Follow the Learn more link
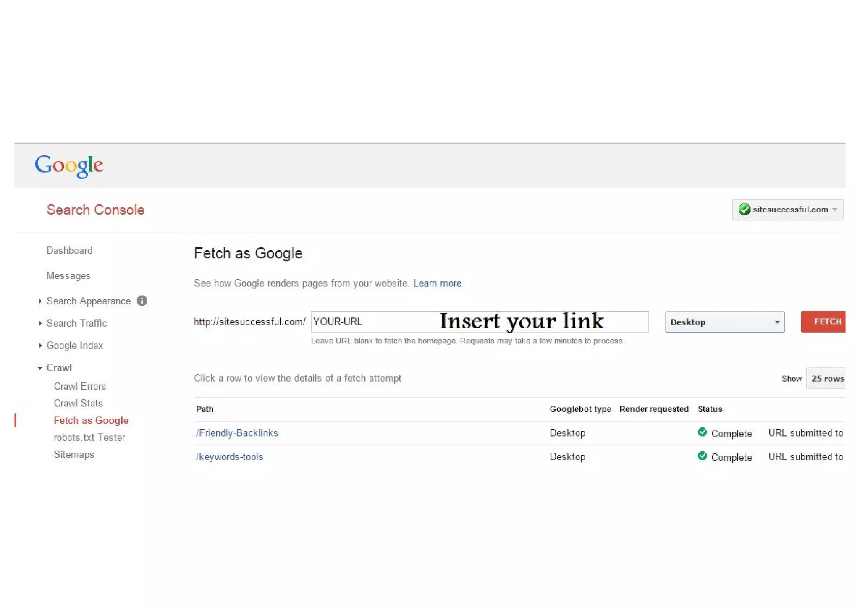Screen dimensions: 860x608 [x=437, y=283]
